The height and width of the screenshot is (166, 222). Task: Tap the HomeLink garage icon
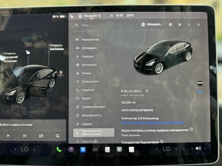pos(170,25)
